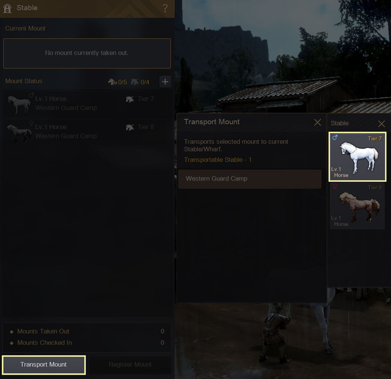Viewport: 391px width, 379px height.
Task: Click the male gender symbol on Tier 7 card
Action: coord(335,137)
